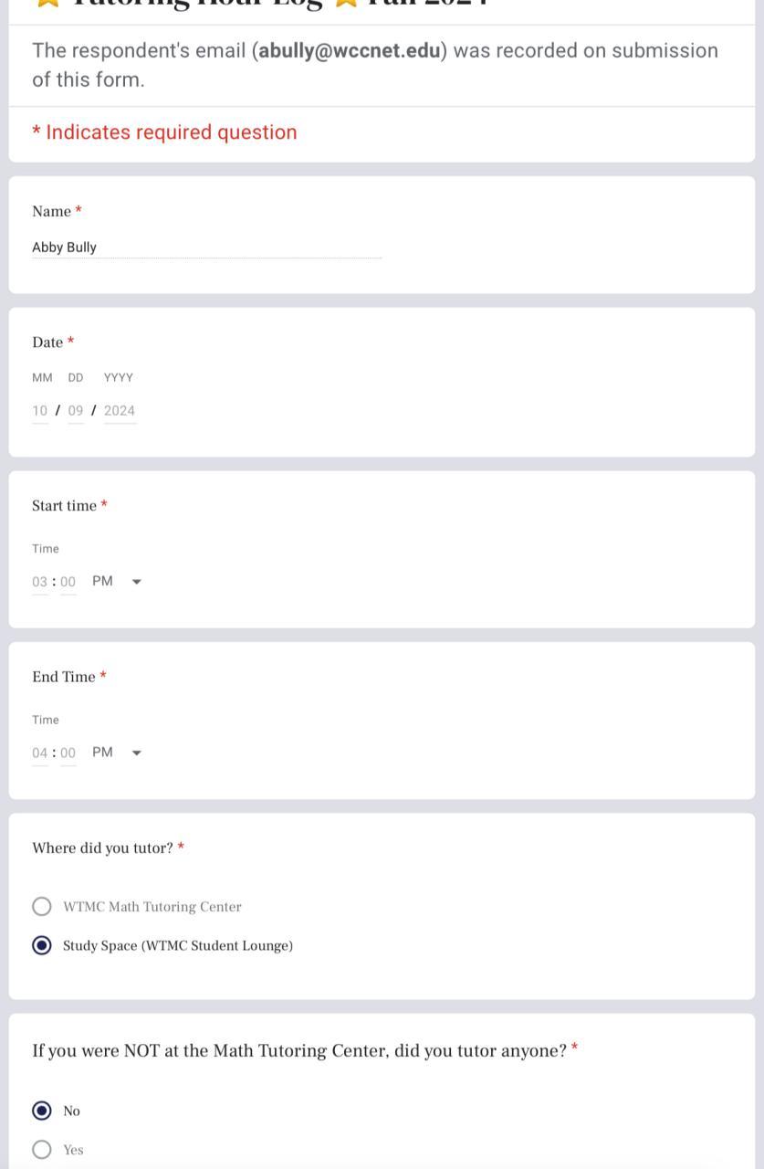Click the 'Start time' question label
The image size is (764, 1169).
[x=64, y=506]
